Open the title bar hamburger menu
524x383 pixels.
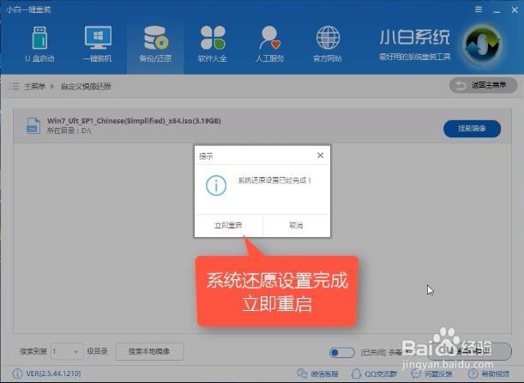pos(479,9)
